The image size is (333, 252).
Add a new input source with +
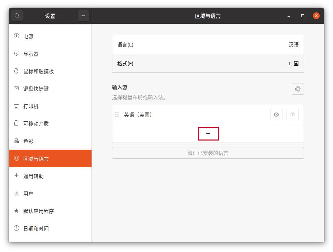click(x=208, y=133)
